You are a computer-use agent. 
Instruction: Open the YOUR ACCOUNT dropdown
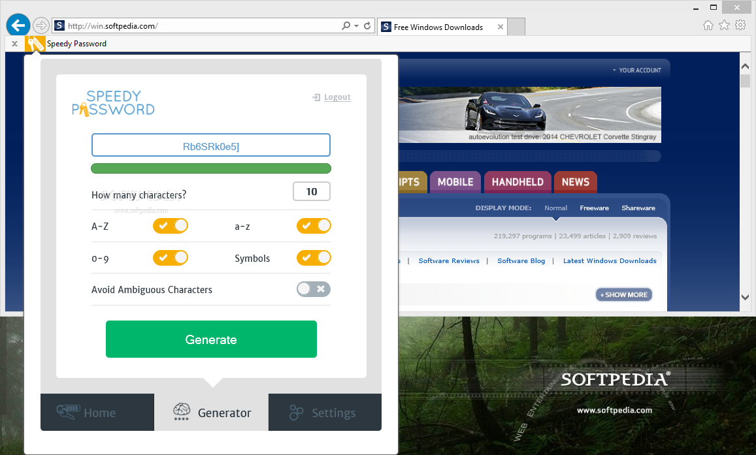(x=637, y=71)
